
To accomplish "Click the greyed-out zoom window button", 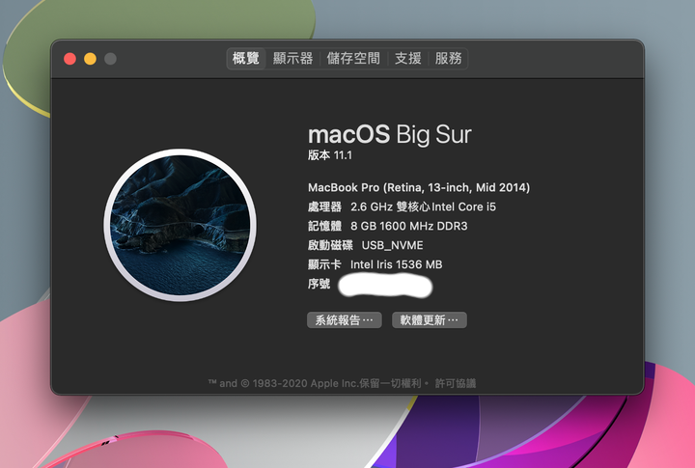I will point(110,59).
